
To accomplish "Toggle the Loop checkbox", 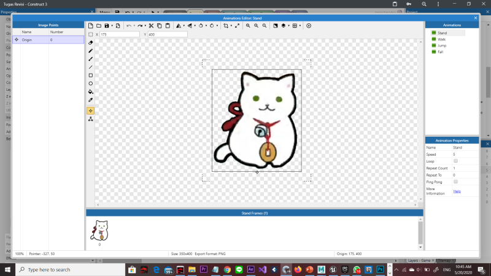I will [x=455, y=161].
